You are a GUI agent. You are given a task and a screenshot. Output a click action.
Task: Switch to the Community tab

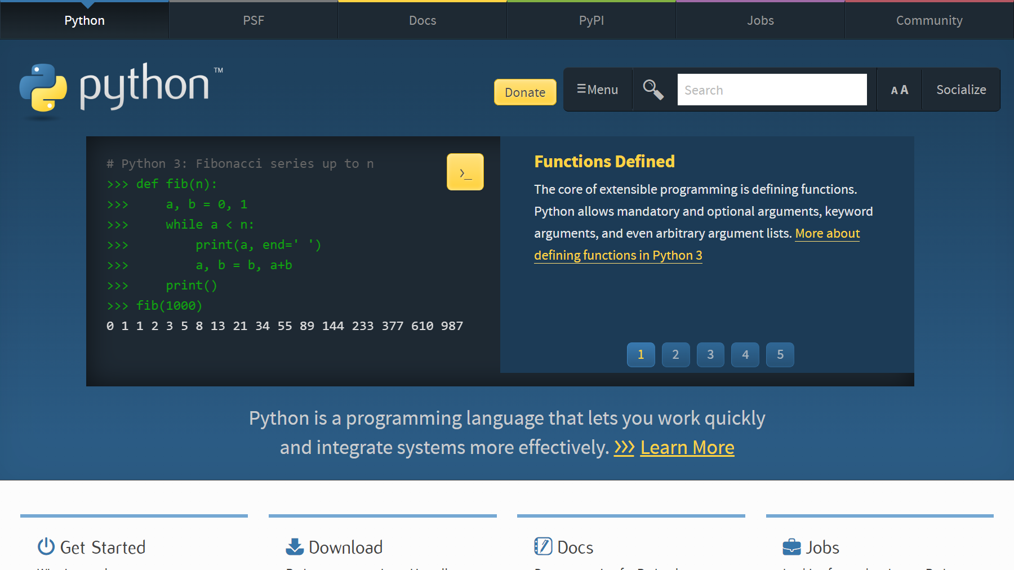[929, 20]
